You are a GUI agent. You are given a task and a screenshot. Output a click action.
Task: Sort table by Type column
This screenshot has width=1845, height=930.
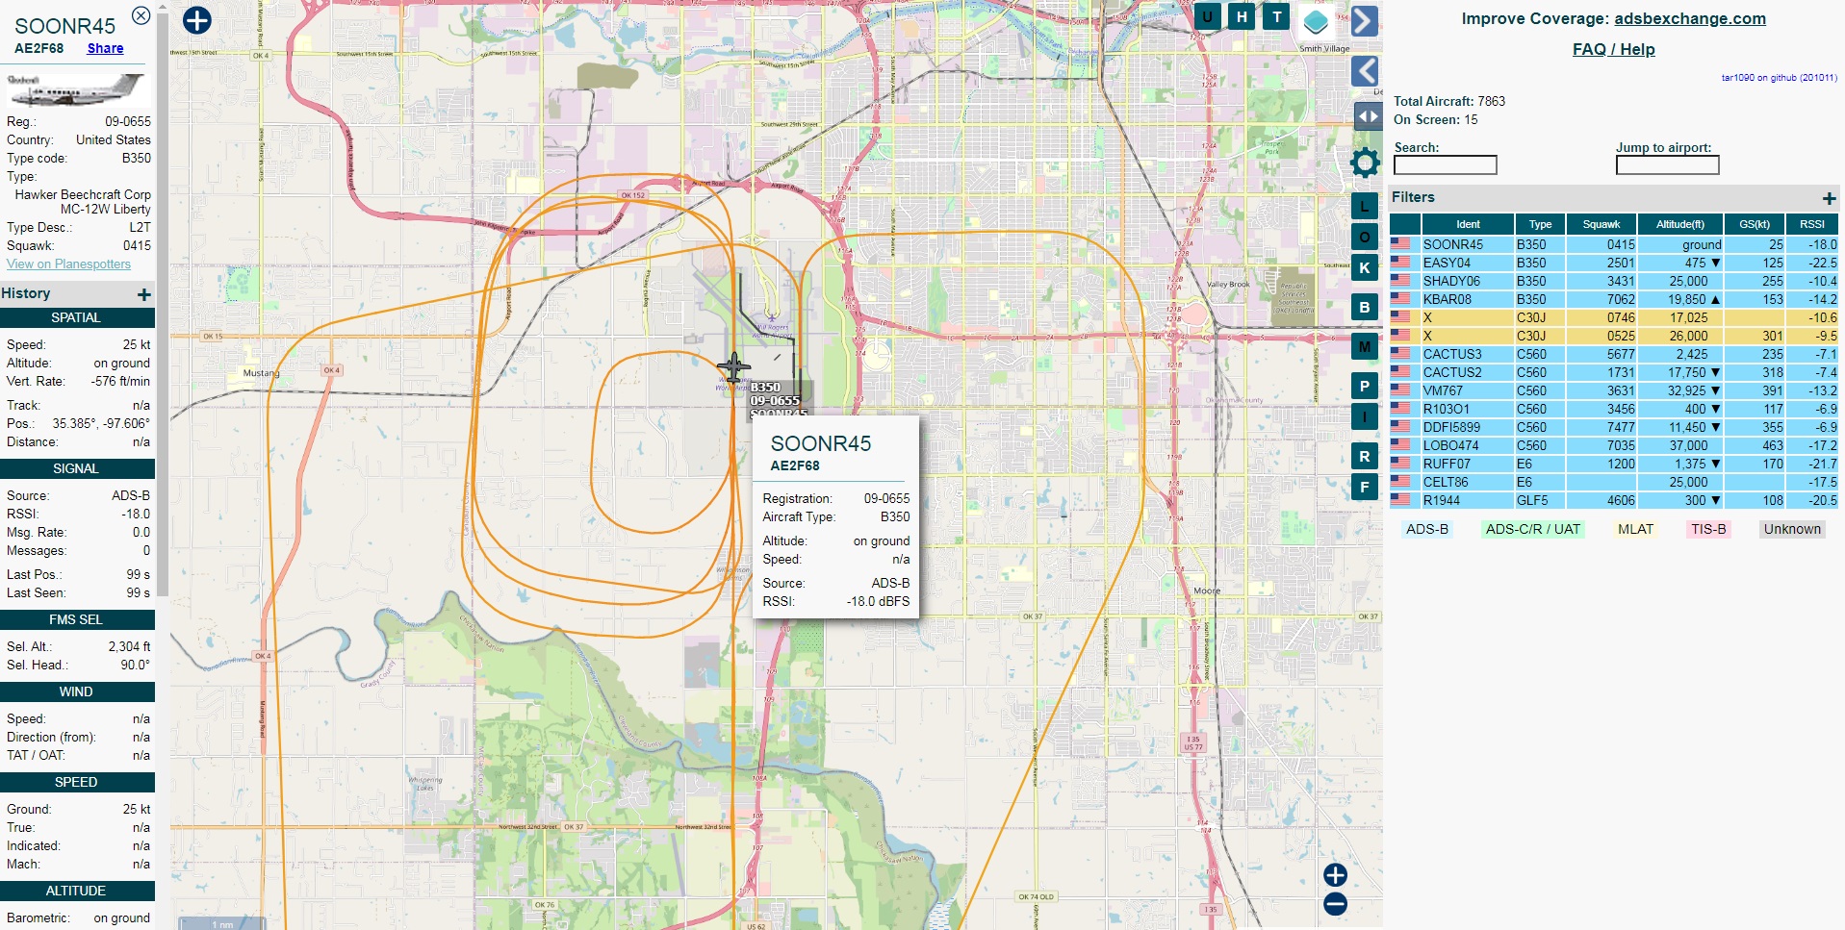click(1540, 224)
